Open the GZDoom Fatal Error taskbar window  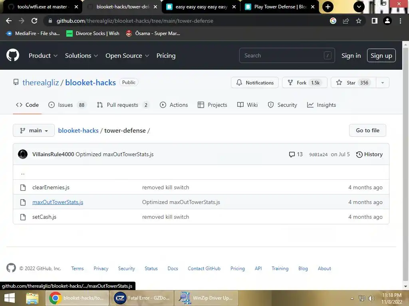point(142,298)
